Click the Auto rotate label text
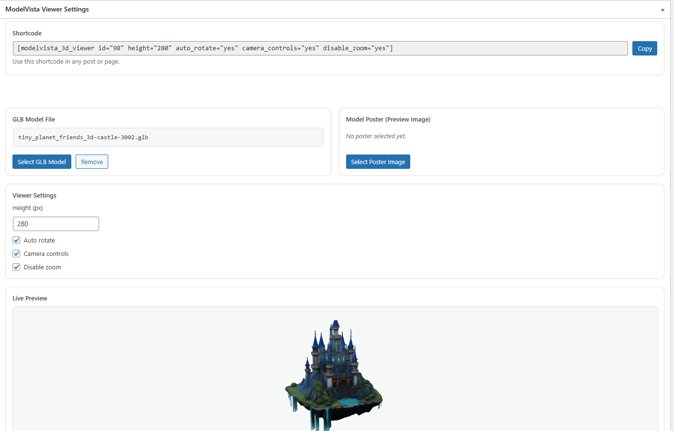Image resolution: width=674 pixels, height=431 pixels. (40, 240)
